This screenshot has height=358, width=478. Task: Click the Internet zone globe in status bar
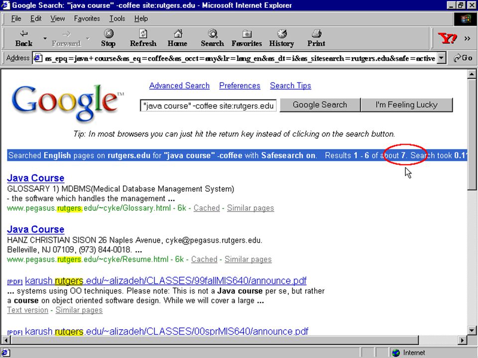(396, 353)
